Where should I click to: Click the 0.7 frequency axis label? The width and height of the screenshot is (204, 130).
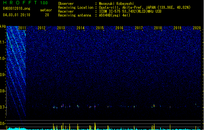3,107
